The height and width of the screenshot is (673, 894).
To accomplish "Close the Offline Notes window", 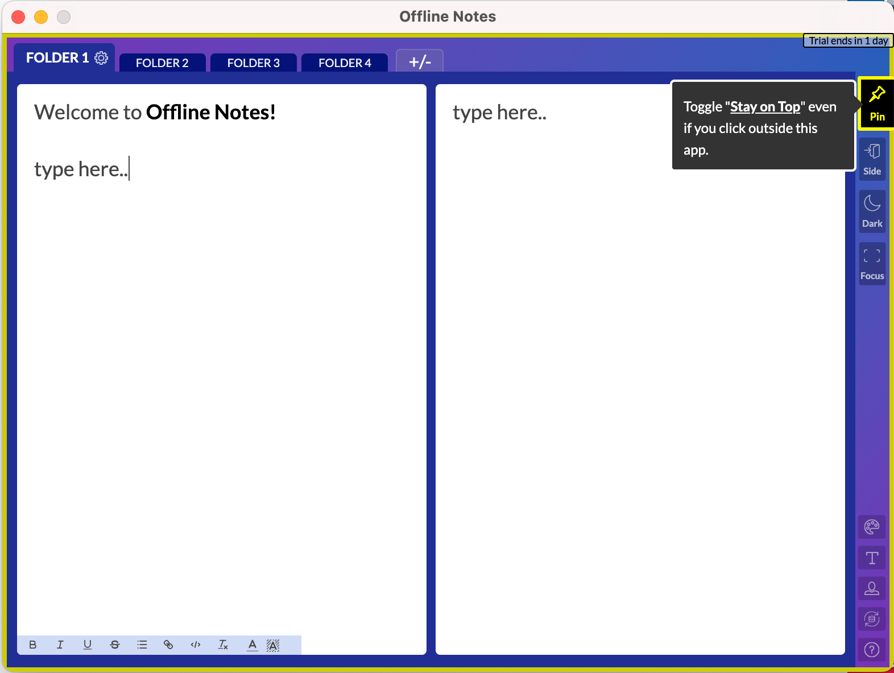I will click(18, 17).
